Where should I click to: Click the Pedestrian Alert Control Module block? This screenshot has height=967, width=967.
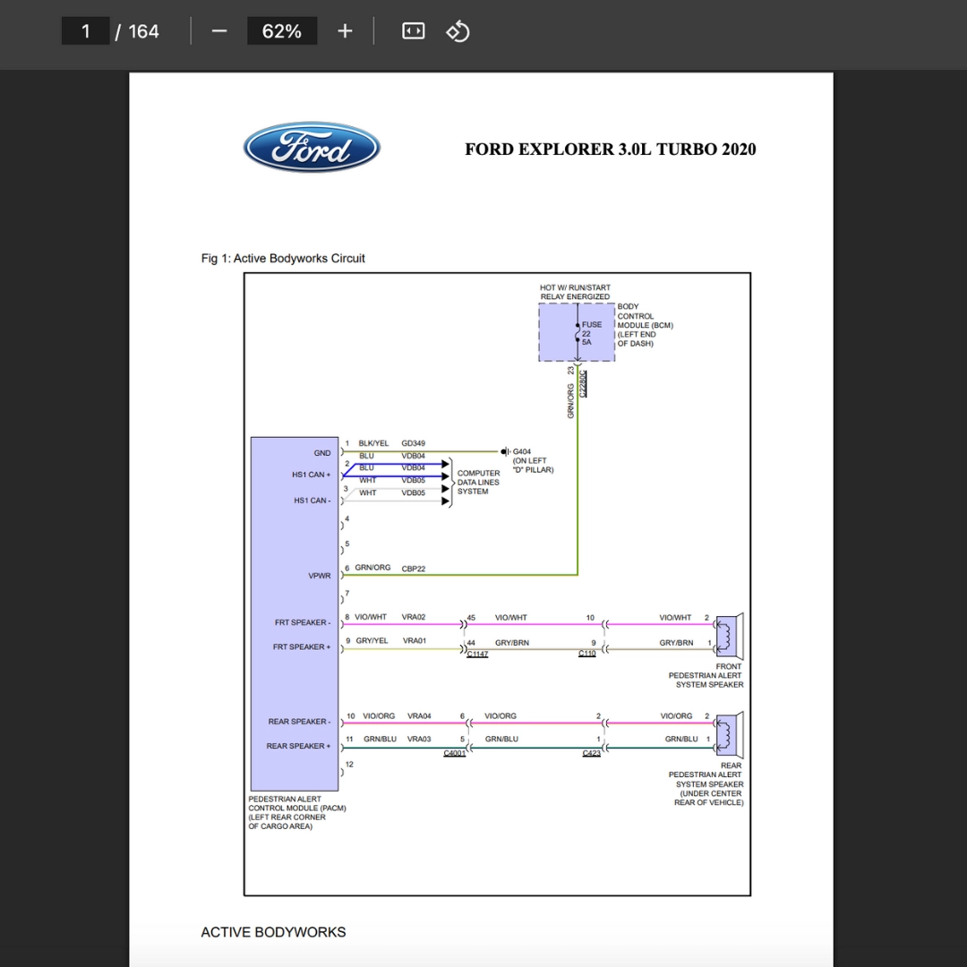[x=295, y=613]
